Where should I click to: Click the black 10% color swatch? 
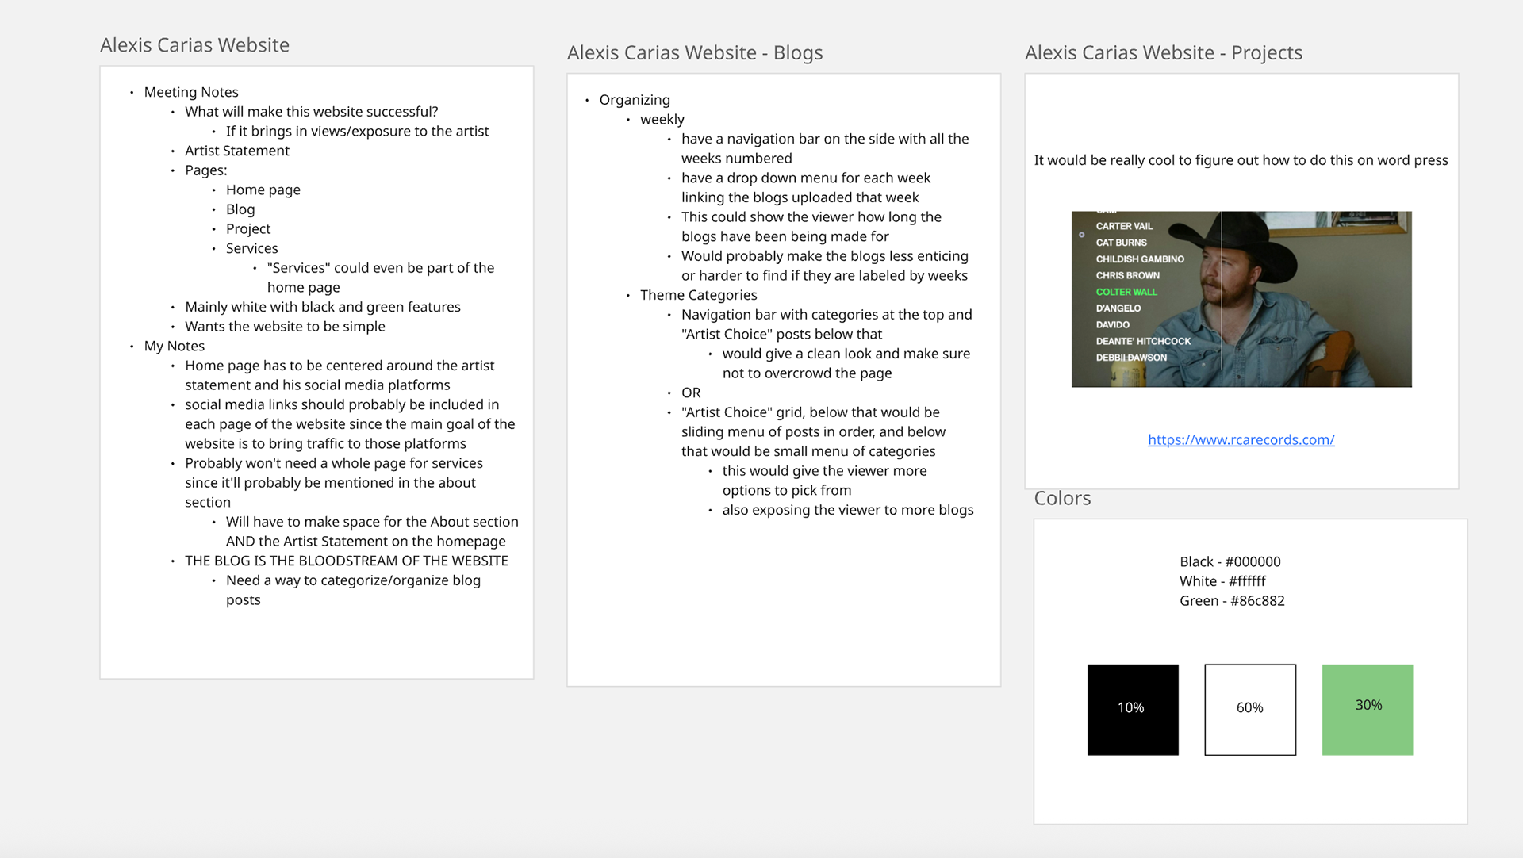pyautogui.click(x=1132, y=710)
